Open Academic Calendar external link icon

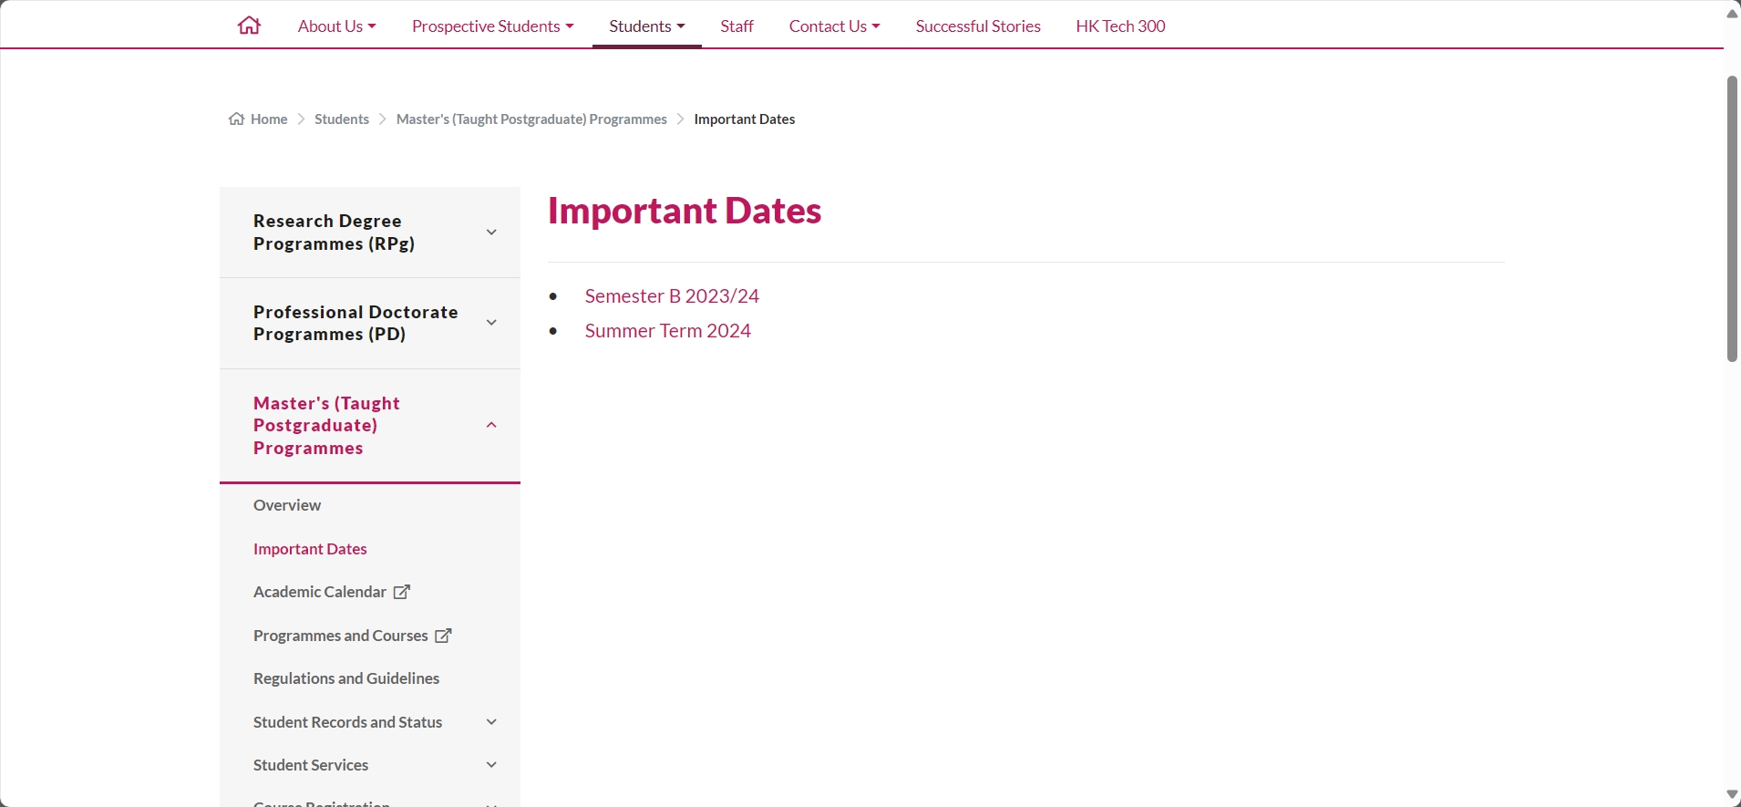(402, 592)
